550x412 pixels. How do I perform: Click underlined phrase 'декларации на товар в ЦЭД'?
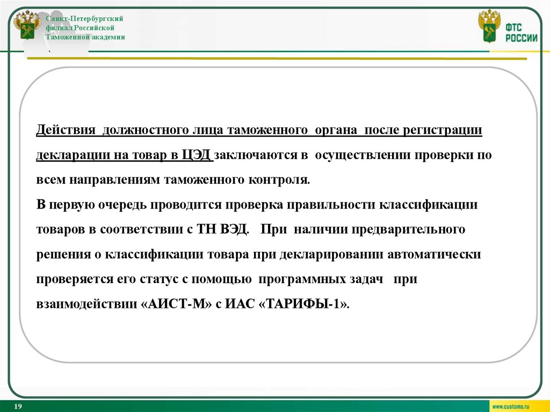click(124, 155)
